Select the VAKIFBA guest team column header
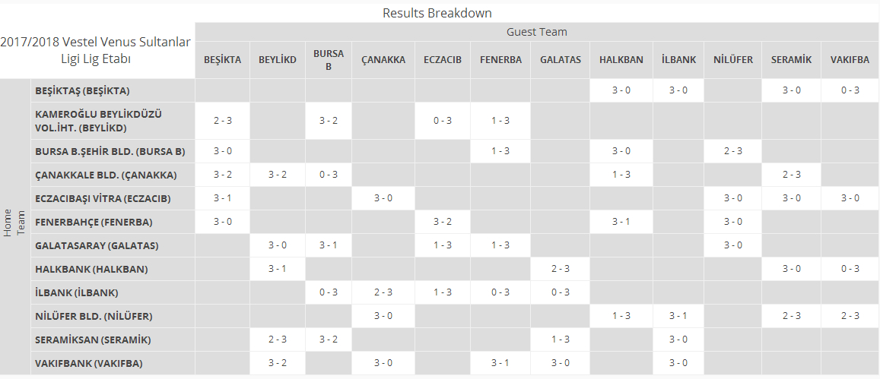Image resolution: width=880 pixels, height=379 pixels. click(x=850, y=60)
